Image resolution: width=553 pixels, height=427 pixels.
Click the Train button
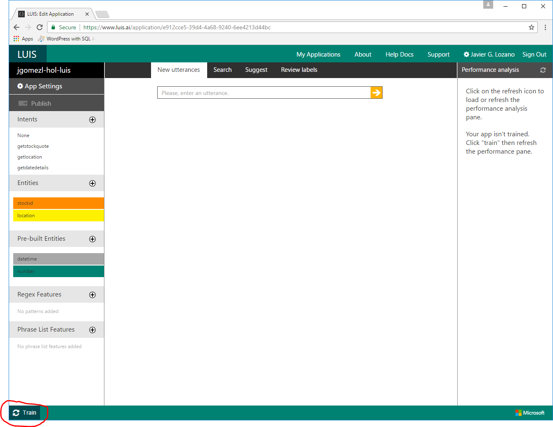click(x=25, y=413)
